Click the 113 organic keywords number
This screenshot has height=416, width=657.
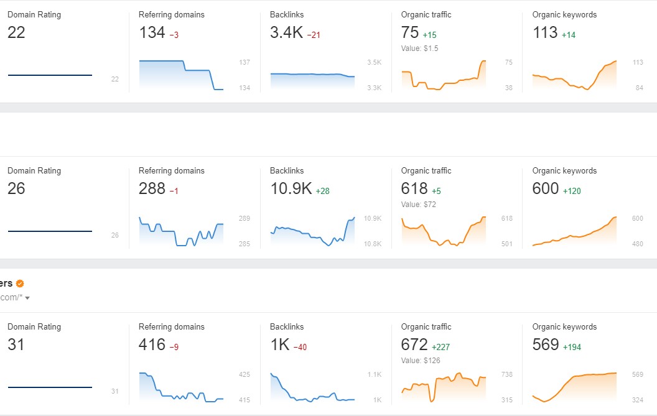pyautogui.click(x=545, y=33)
